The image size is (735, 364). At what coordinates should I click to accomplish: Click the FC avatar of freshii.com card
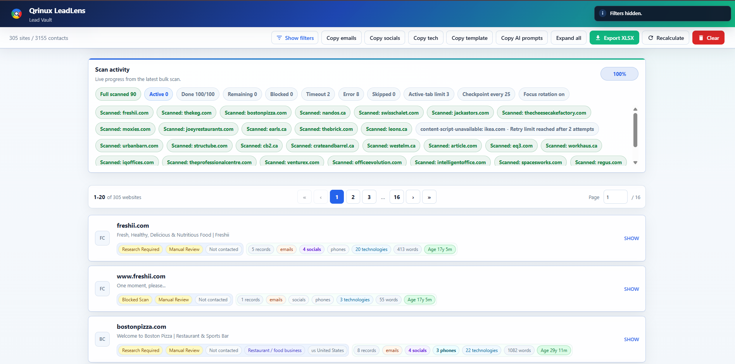point(102,238)
